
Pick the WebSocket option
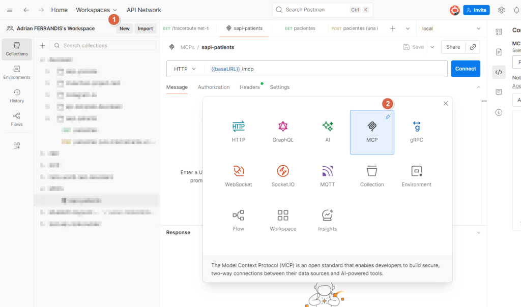[238, 176]
